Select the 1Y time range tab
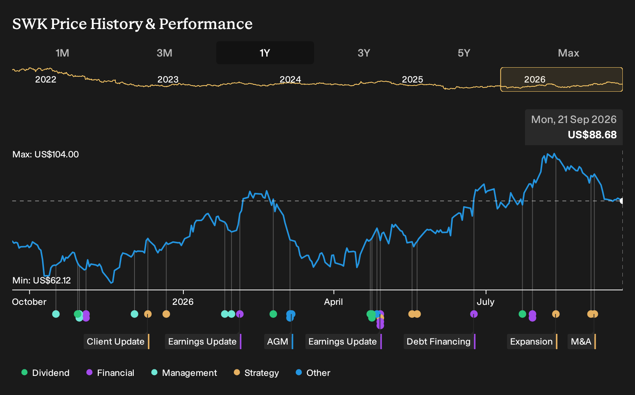This screenshot has height=395, width=635. pos(265,53)
